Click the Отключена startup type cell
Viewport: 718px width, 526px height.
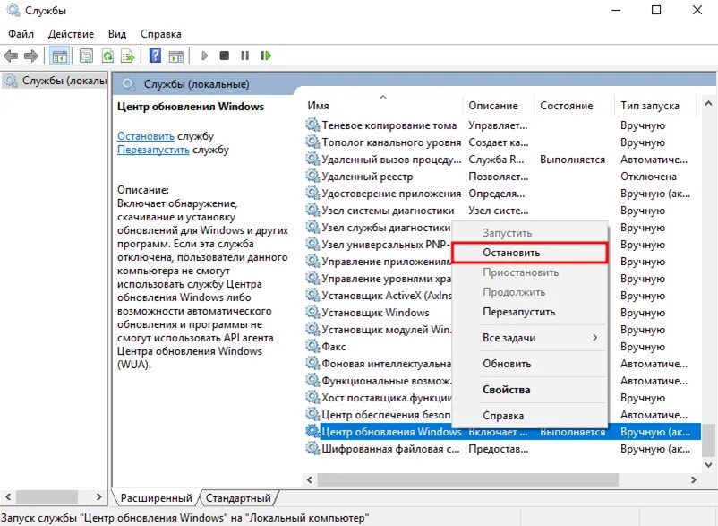[x=648, y=177]
